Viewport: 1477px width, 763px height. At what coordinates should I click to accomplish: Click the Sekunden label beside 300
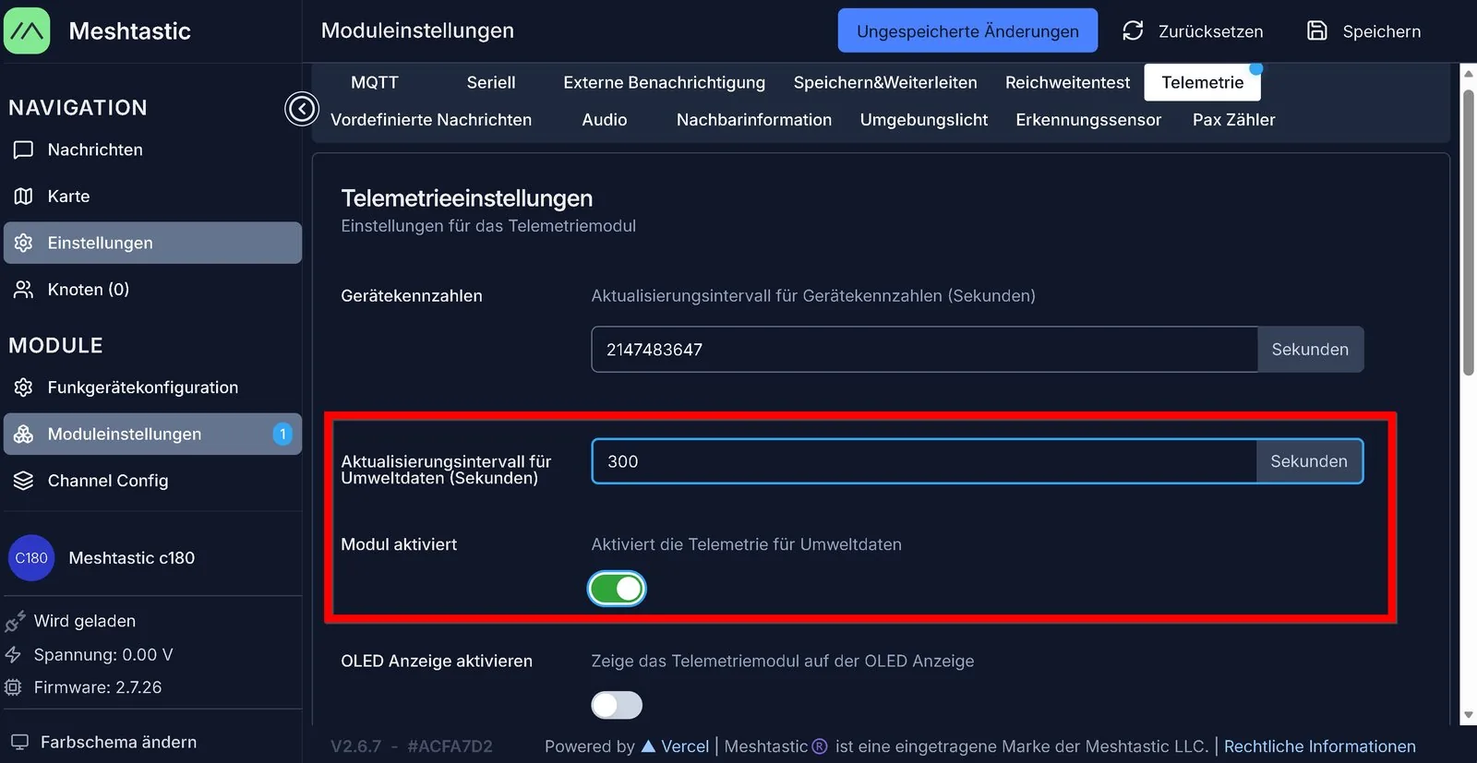click(x=1309, y=460)
